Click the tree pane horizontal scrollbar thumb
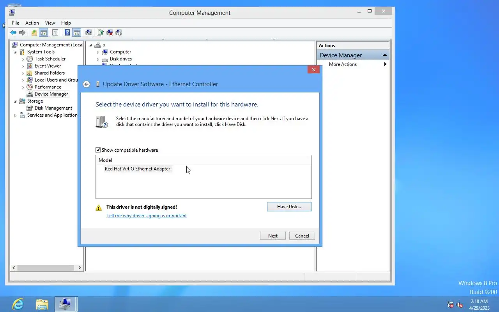 (45, 268)
